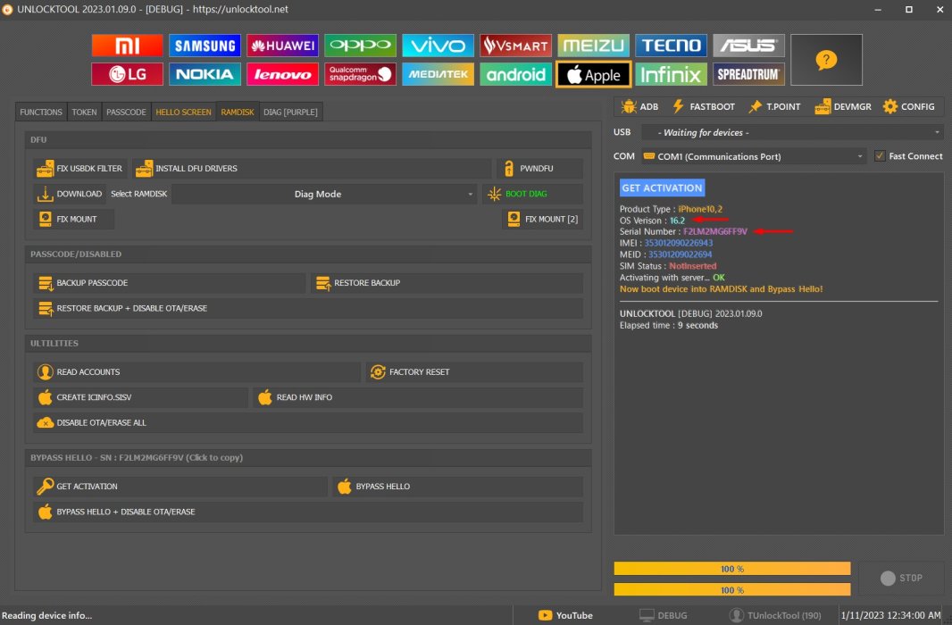Screen dimensions: 952x625
Task: Open the help question mark tile
Action: coord(826,60)
